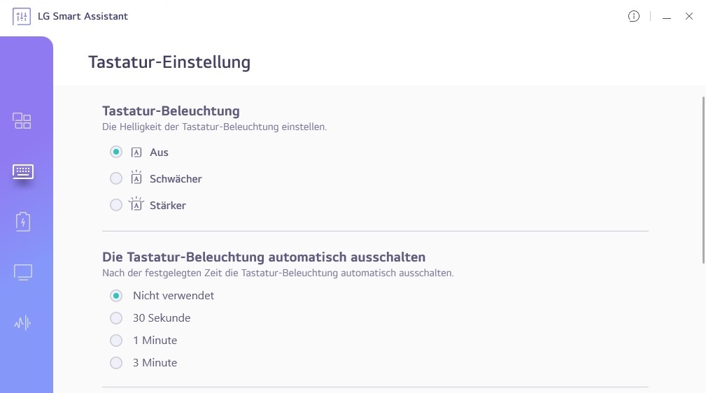Click the bright backlight icon beside Stärker
706x393 pixels.
[x=136, y=205]
